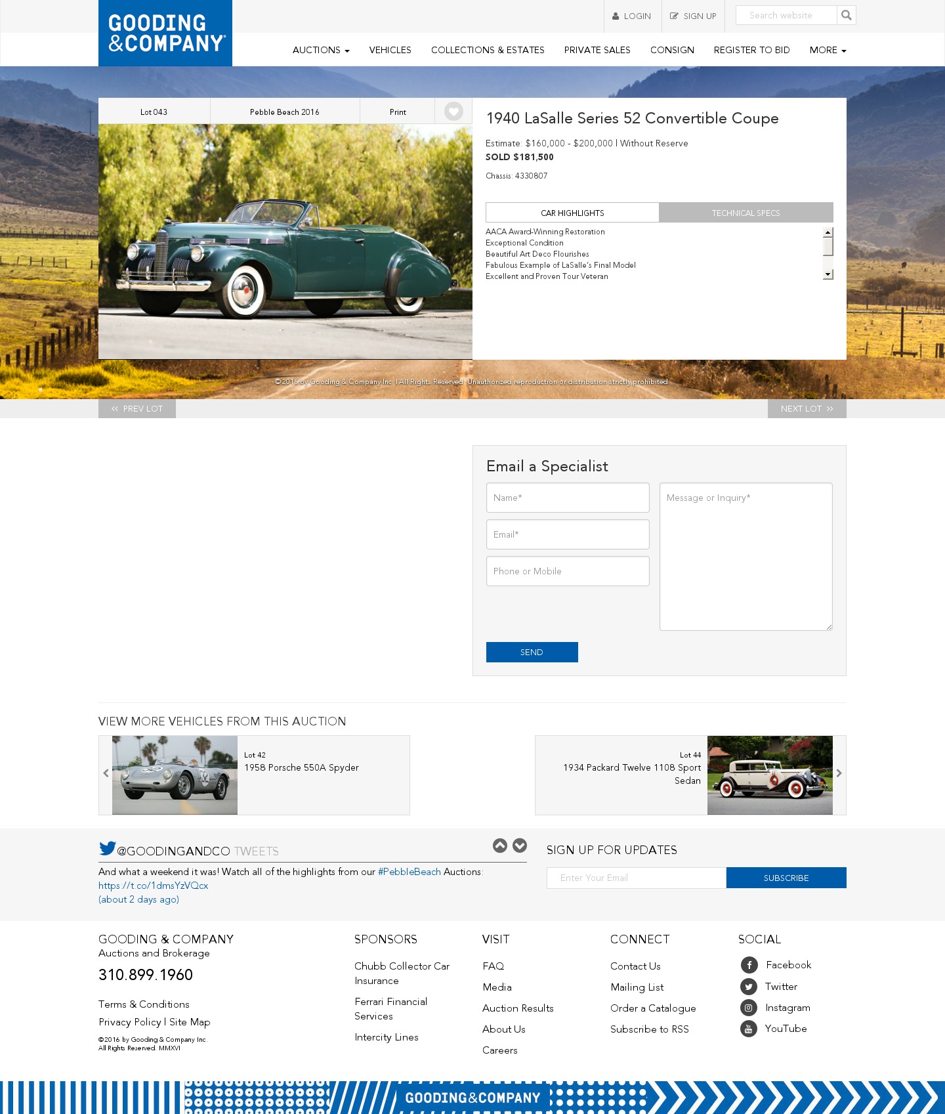Open the Vehicles menu item
This screenshot has height=1114, width=945.
pyautogui.click(x=390, y=50)
